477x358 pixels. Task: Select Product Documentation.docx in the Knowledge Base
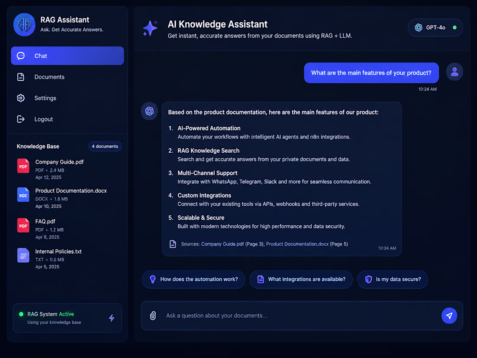point(68,198)
